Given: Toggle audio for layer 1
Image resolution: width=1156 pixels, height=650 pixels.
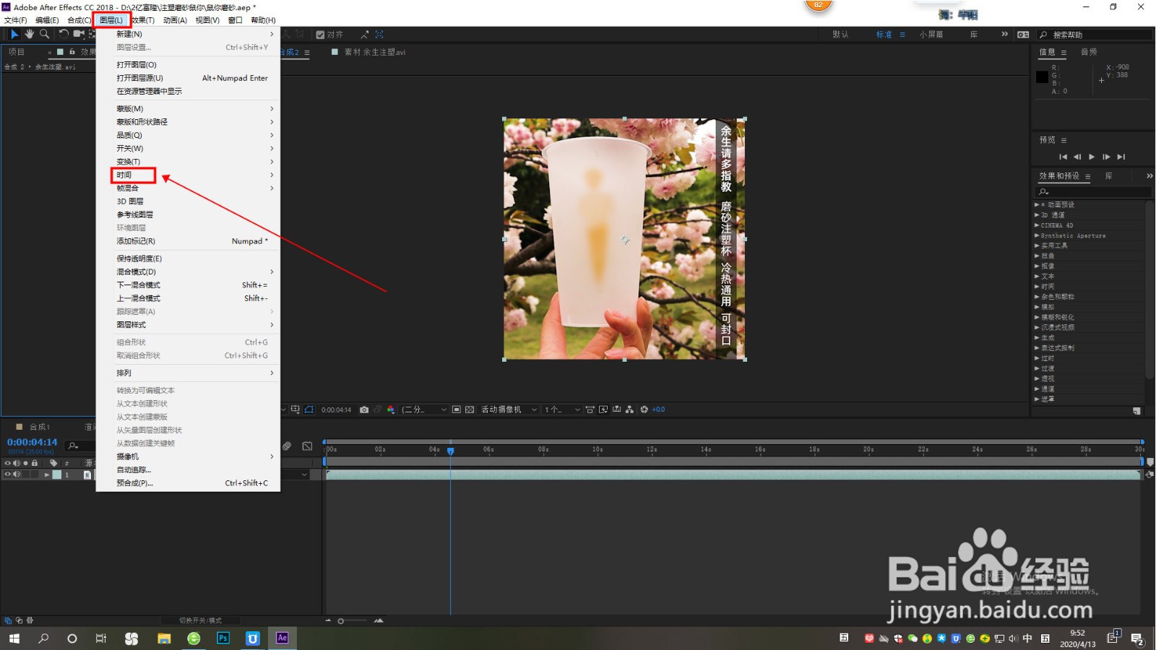Looking at the screenshot, I should (x=17, y=474).
